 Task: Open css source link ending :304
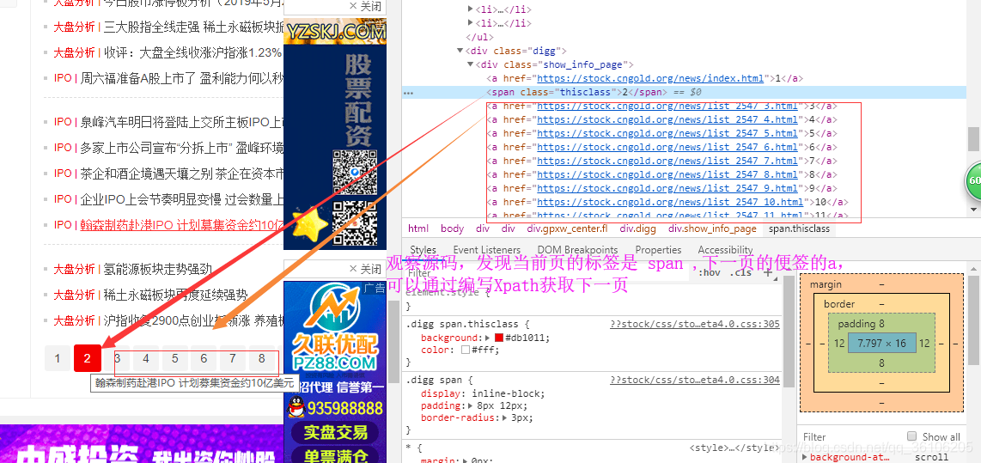click(x=695, y=379)
